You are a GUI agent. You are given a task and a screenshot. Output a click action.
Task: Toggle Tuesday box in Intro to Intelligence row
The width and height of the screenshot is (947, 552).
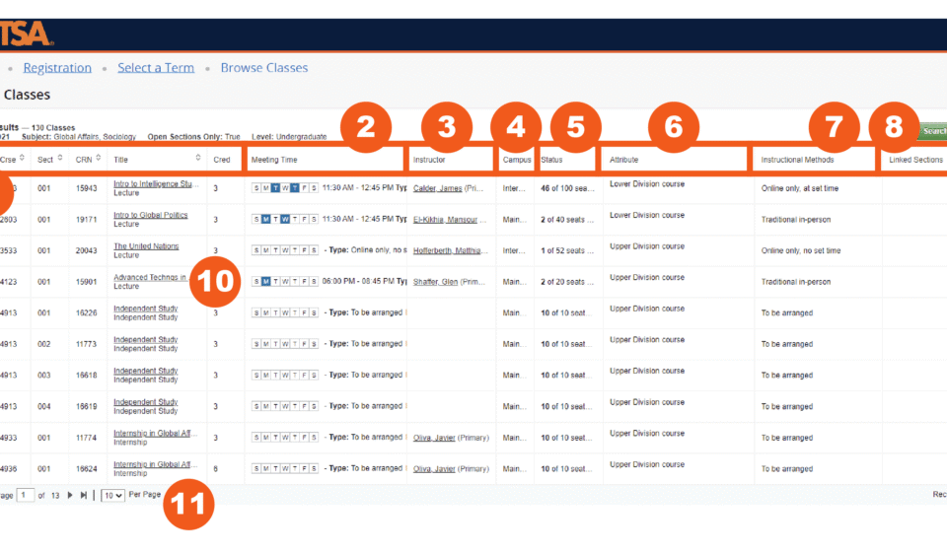pyautogui.click(x=275, y=188)
